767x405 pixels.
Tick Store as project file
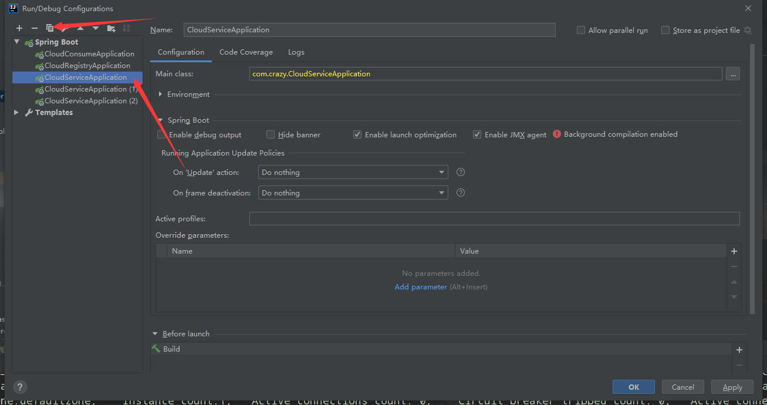point(665,30)
